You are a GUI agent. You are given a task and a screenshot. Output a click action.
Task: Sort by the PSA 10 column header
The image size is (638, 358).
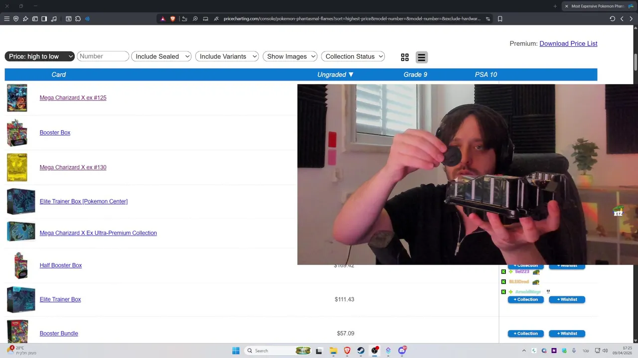tap(486, 75)
